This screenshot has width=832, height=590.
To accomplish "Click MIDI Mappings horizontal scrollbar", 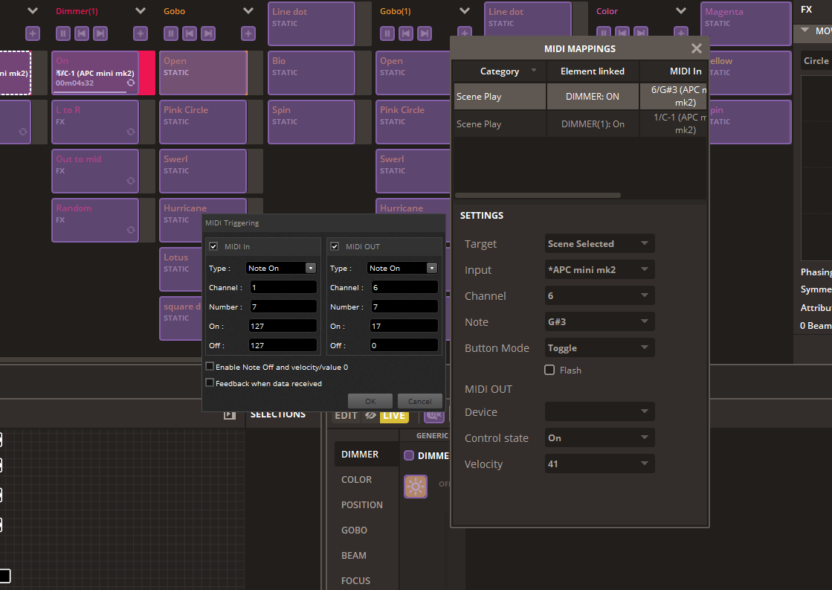I will coord(538,196).
